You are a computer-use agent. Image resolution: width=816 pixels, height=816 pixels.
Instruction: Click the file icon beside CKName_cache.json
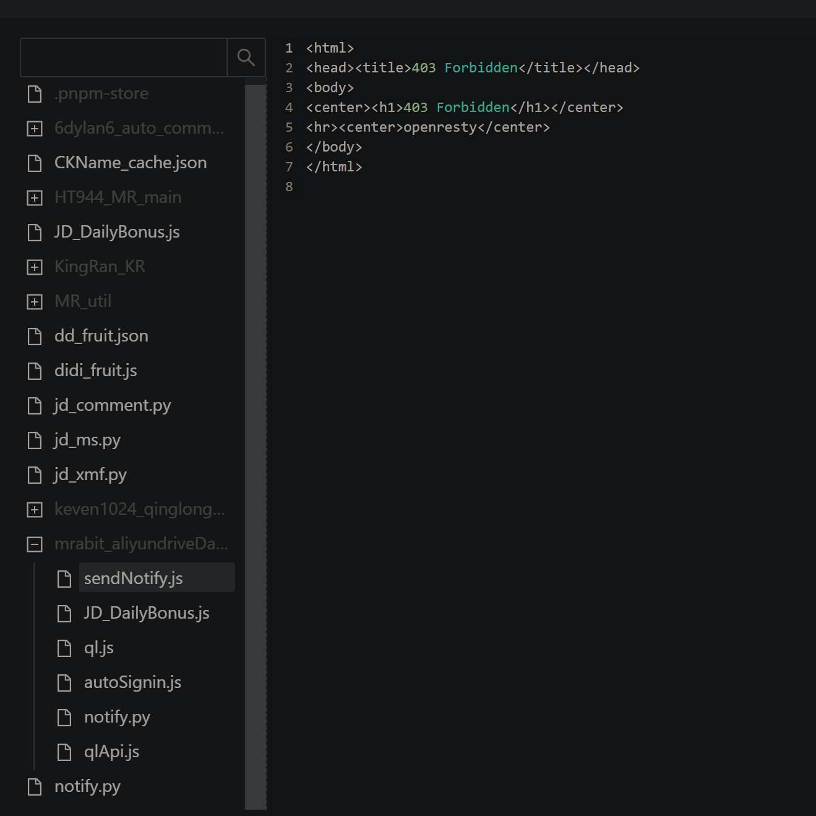pyautogui.click(x=34, y=163)
